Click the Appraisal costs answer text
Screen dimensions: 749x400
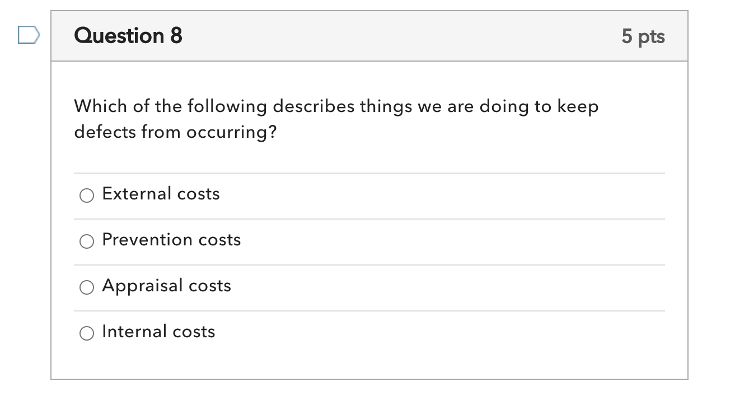tap(166, 286)
